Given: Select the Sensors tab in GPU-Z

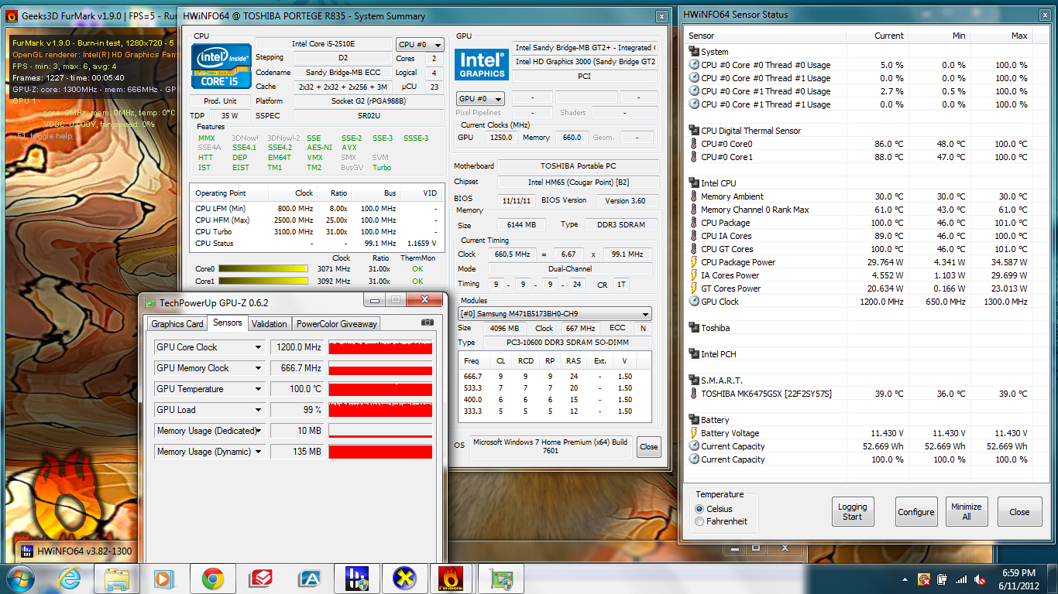Looking at the screenshot, I should click(228, 323).
